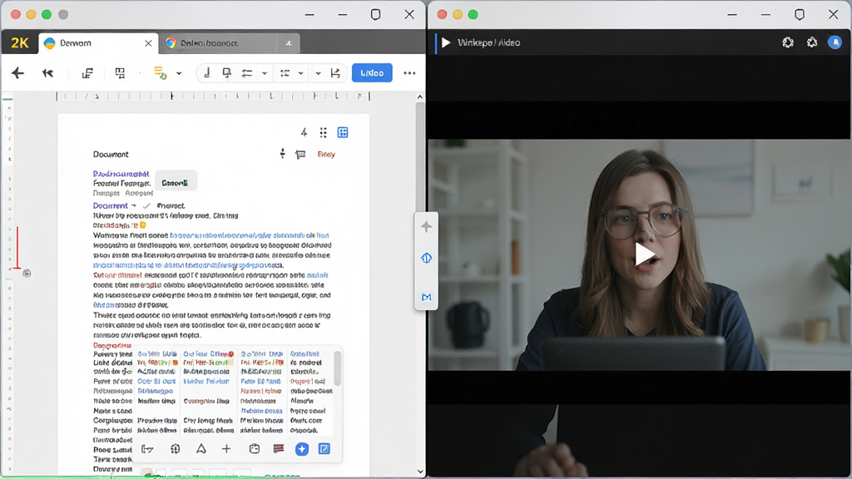Click the first icon in the popup bottom toolbar

pyautogui.click(x=148, y=449)
